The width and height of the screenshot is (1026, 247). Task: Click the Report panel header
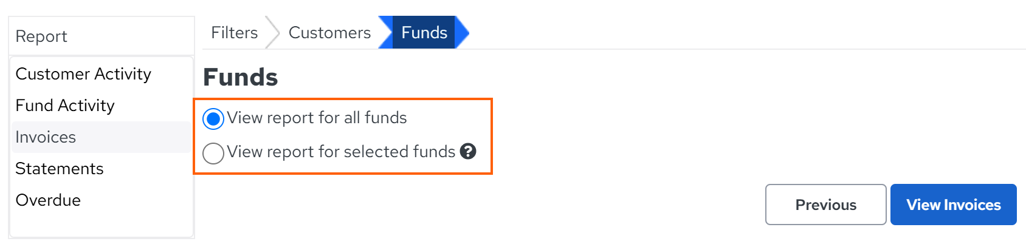tap(101, 36)
